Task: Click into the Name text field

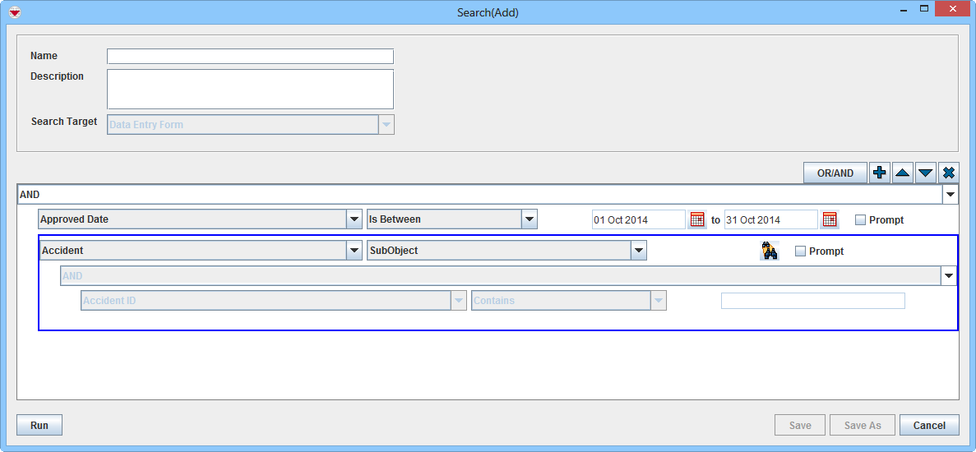Action: click(250, 57)
